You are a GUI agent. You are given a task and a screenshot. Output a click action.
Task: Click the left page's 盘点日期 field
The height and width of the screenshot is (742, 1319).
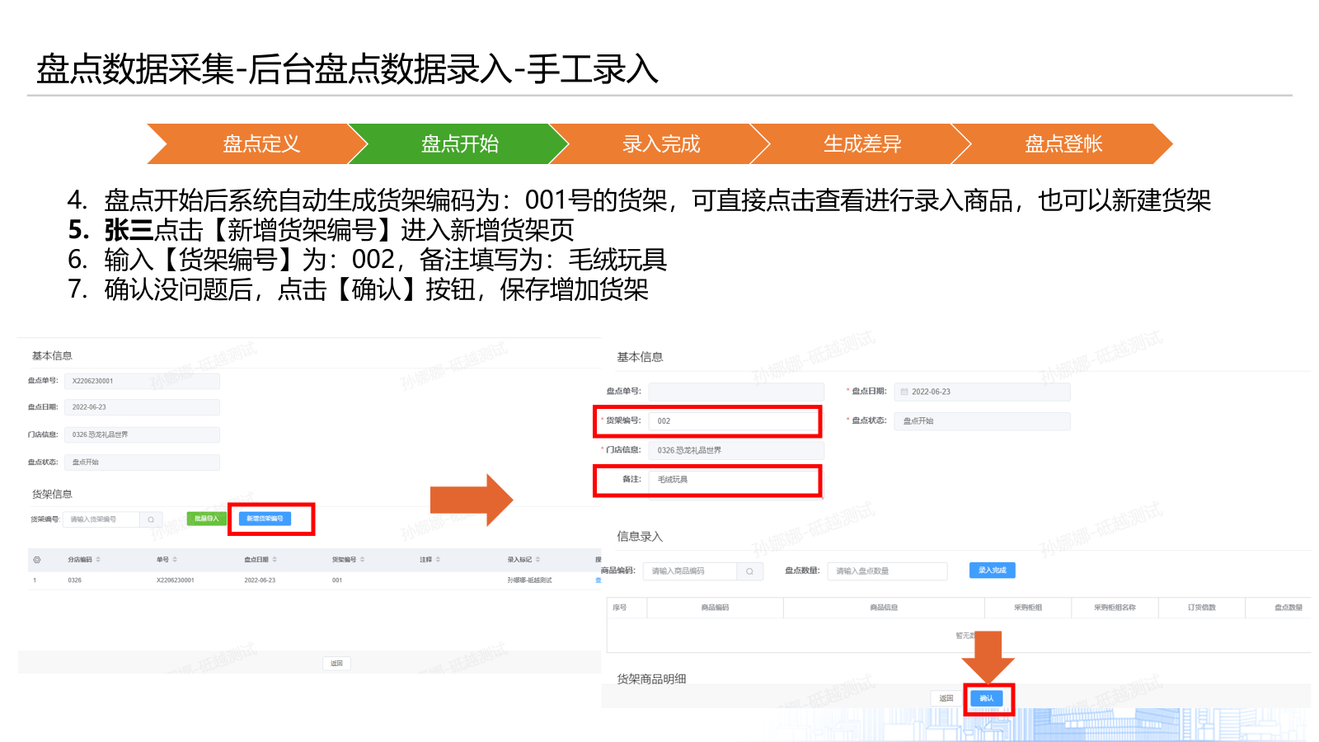coord(142,407)
